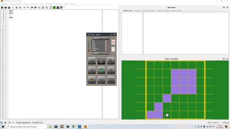Show robot field via the green grid icon

54,8
